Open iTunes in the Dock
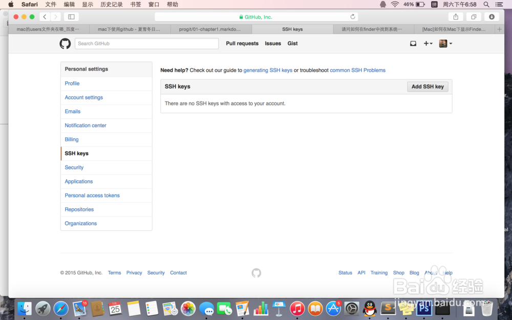This screenshot has width=512, height=320. [297, 309]
